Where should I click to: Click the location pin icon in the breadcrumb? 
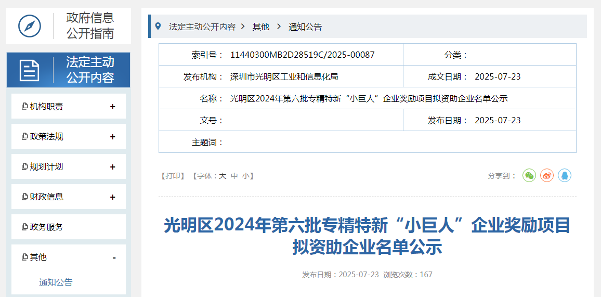pos(158,27)
